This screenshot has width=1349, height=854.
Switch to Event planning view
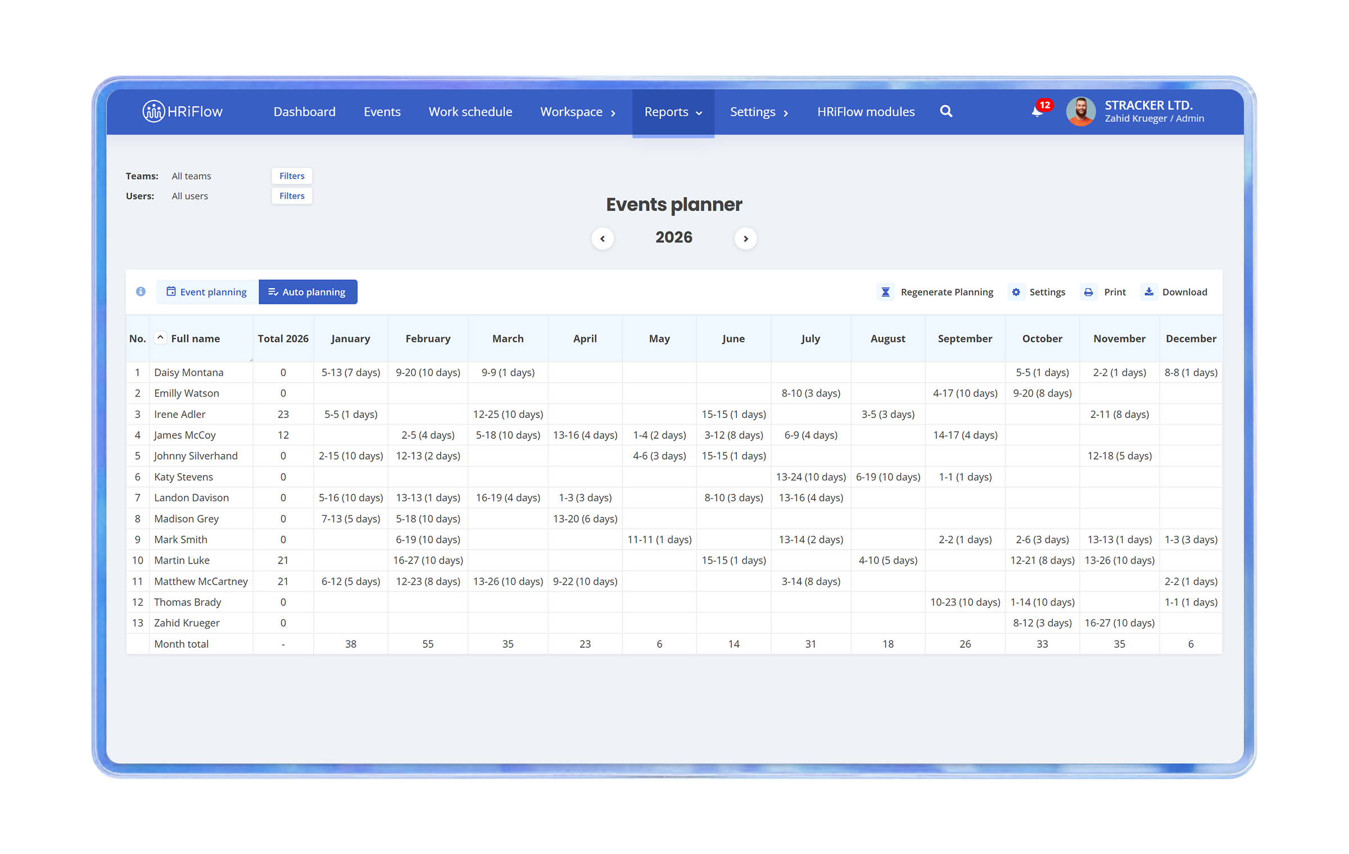tap(206, 292)
